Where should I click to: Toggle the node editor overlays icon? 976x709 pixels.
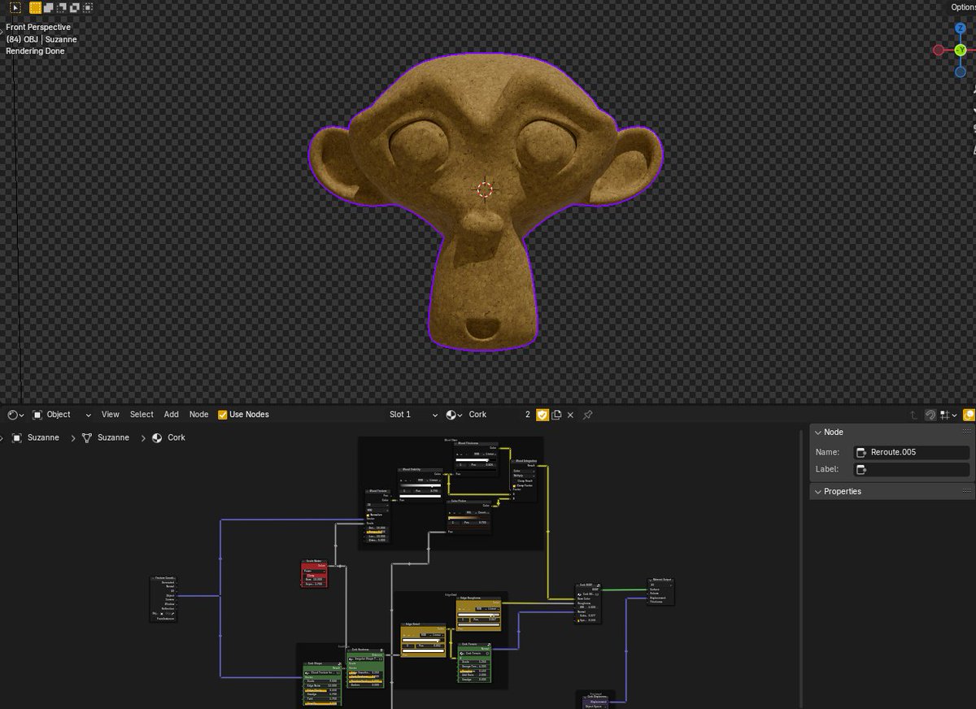[970, 415]
